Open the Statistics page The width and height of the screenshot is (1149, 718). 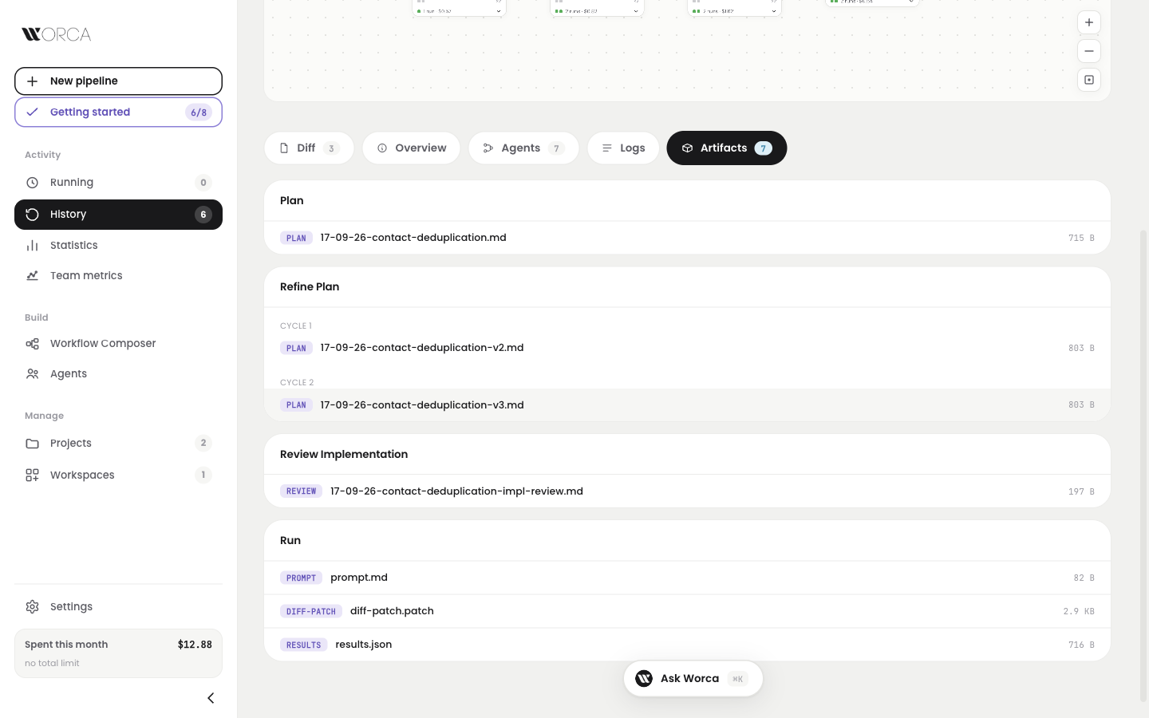(118, 246)
